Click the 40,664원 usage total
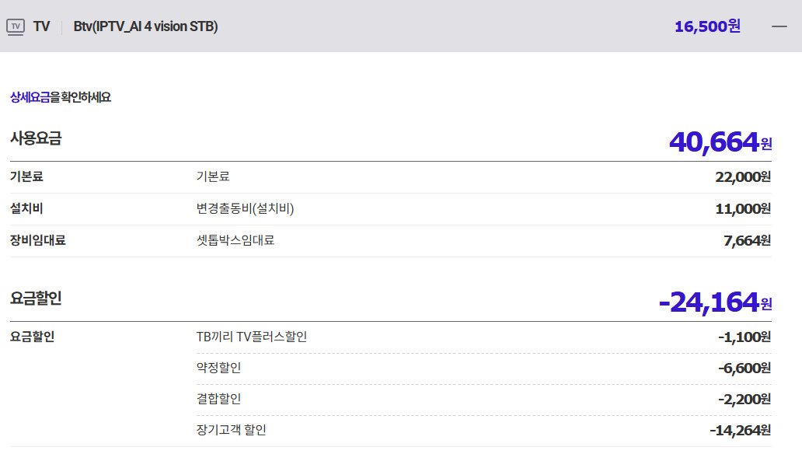802x454 pixels. (x=720, y=142)
